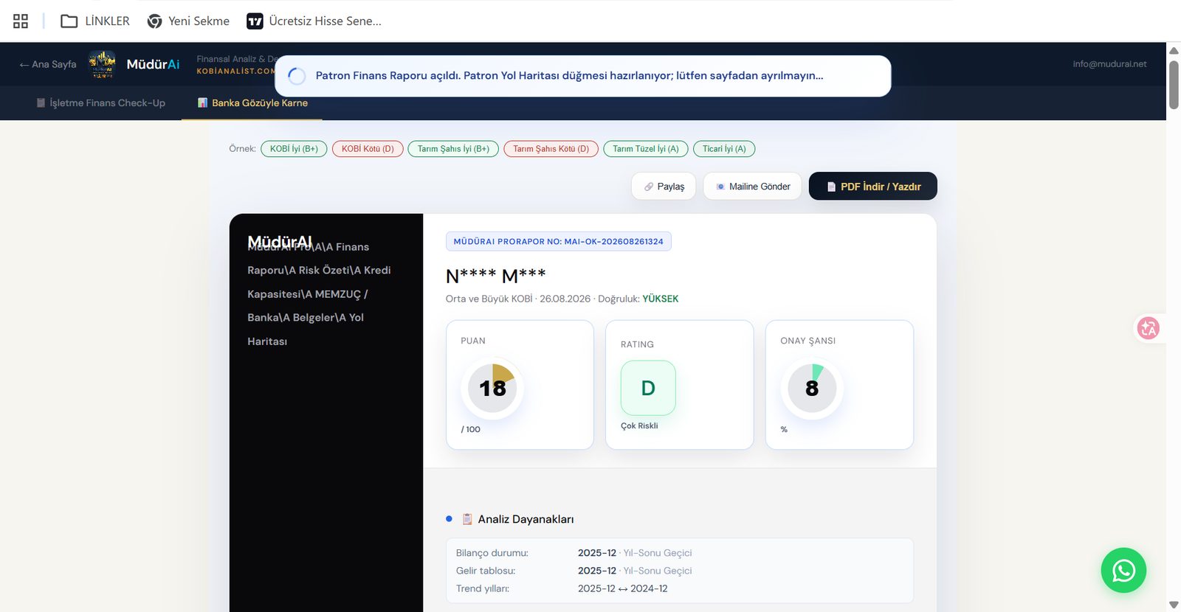Open the Yeni Sekme bookmark
Screen dimensions: 1181x612
(x=188, y=21)
